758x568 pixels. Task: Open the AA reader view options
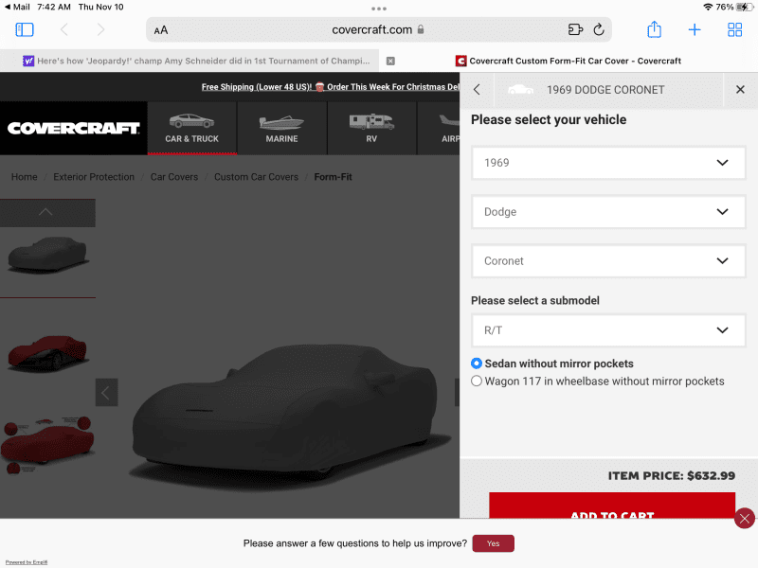[161, 30]
